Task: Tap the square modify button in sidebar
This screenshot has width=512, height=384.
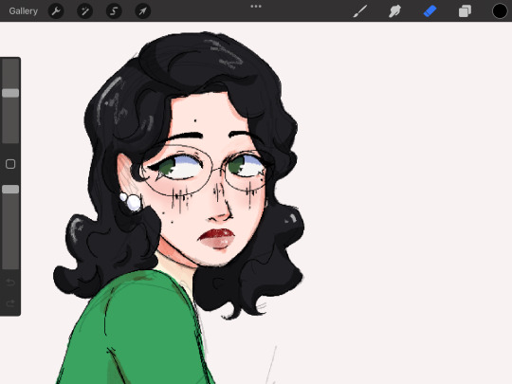Action: 10,164
